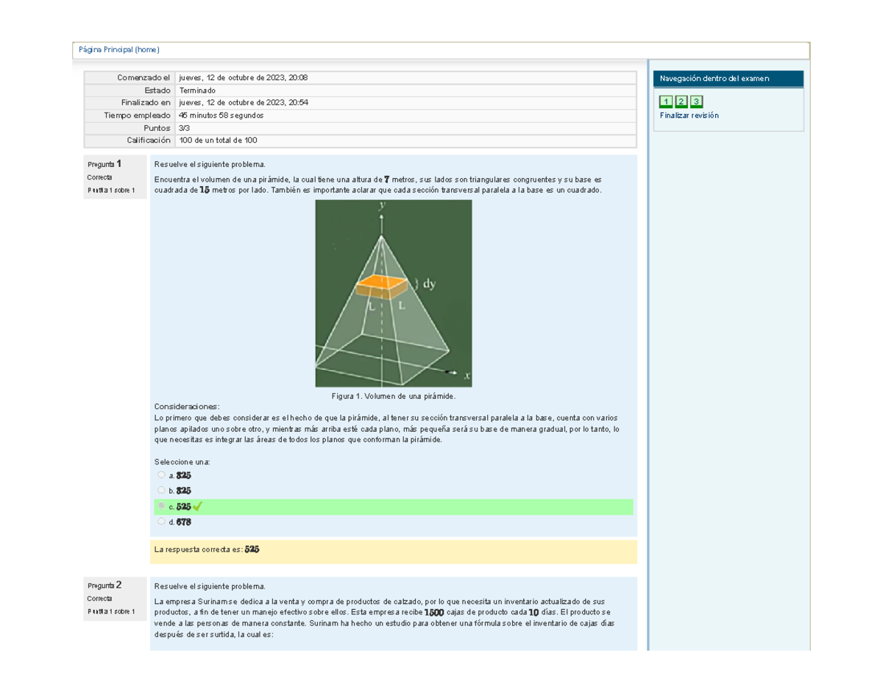
Task: Click the Estado Terminado row
Action: [x=361, y=90]
